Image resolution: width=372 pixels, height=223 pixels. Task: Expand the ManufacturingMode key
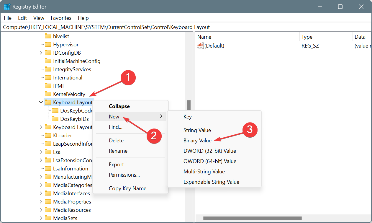[41, 177]
